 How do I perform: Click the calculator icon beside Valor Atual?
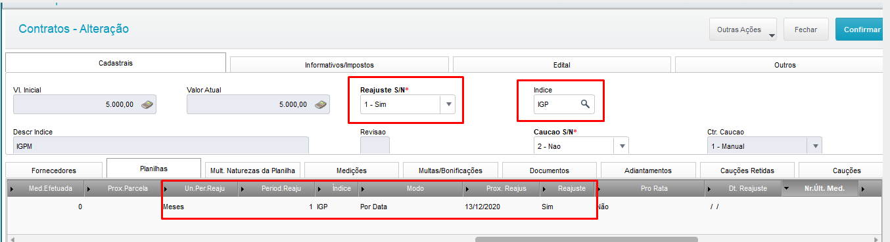point(321,104)
